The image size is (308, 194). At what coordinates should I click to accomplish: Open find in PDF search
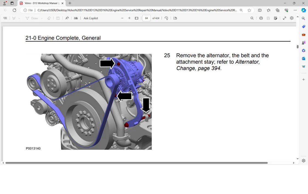[x=252, y=18]
